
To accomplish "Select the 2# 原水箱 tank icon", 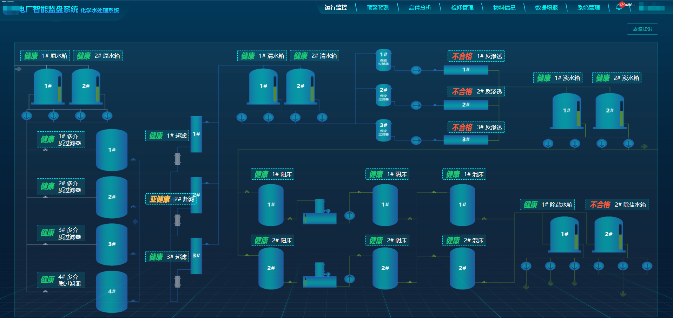I will (86, 87).
